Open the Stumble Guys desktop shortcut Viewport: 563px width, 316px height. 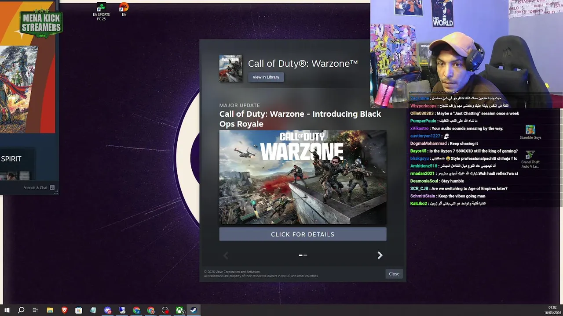[x=530, y=132]
